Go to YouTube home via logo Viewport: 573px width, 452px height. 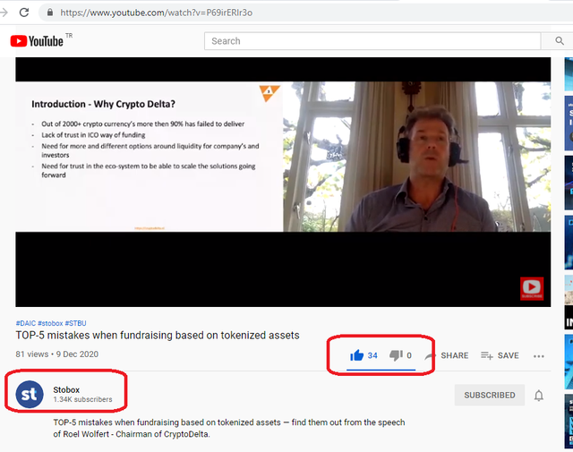(37, 41)
